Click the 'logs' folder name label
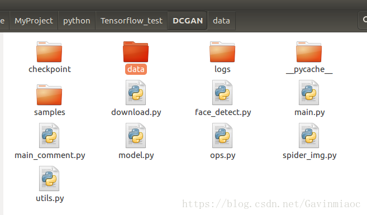The height and width of the screenshot is (215, 367). coord(222,69)
